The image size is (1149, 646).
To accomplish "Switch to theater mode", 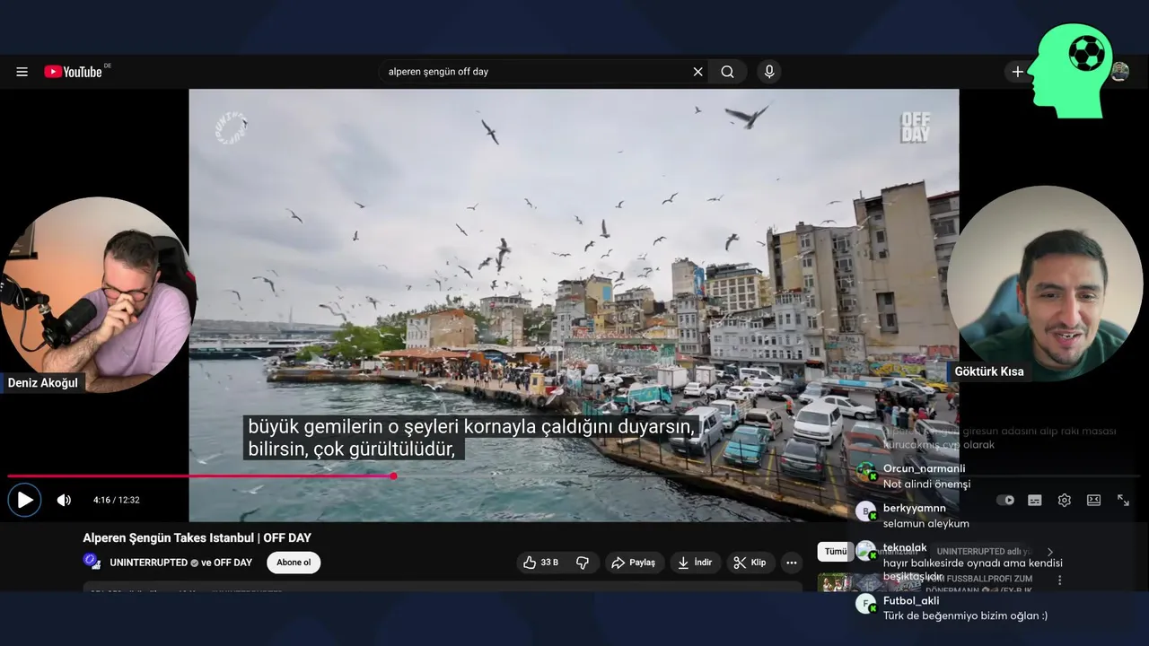I will 1093,501.
